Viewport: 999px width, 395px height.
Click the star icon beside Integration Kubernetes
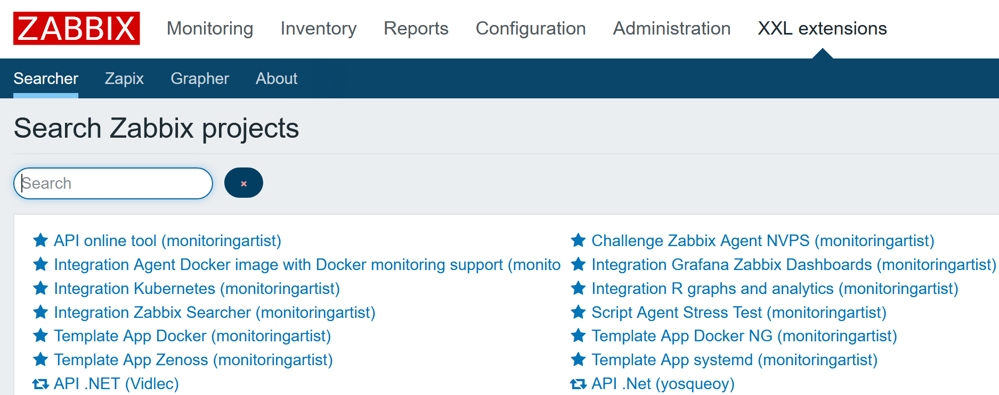pos(40,289)
